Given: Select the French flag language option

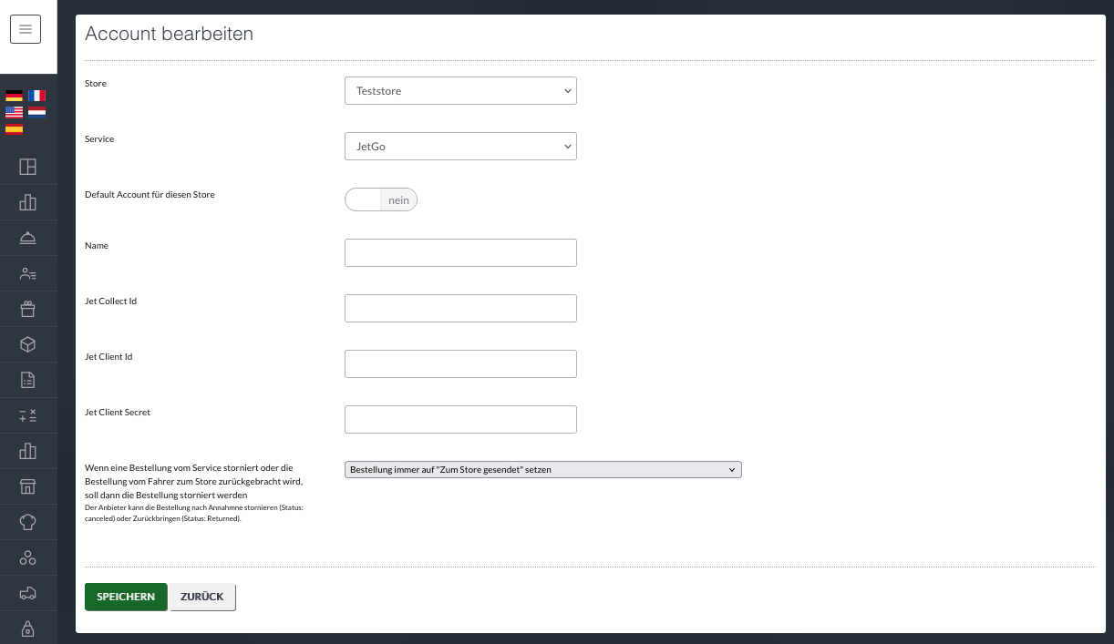Looking at the screenshot, I should (x=36, y=96).
